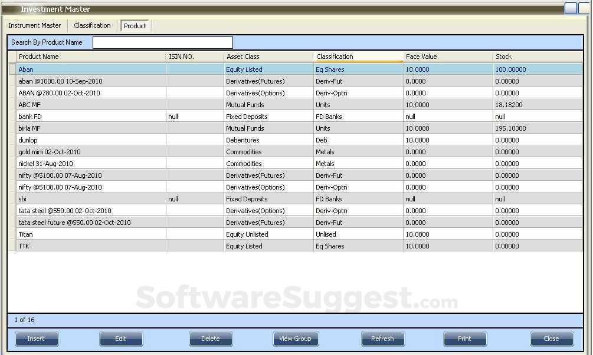
Task: Switch to the Instrument Master tab
Action: click(x=34, y=25)
